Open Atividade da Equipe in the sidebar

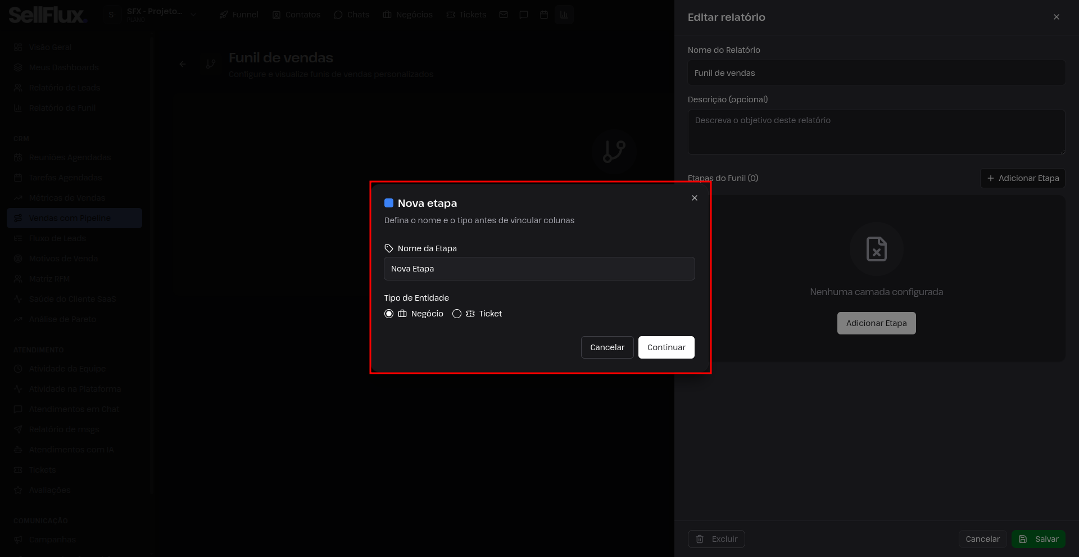(74, 369)
